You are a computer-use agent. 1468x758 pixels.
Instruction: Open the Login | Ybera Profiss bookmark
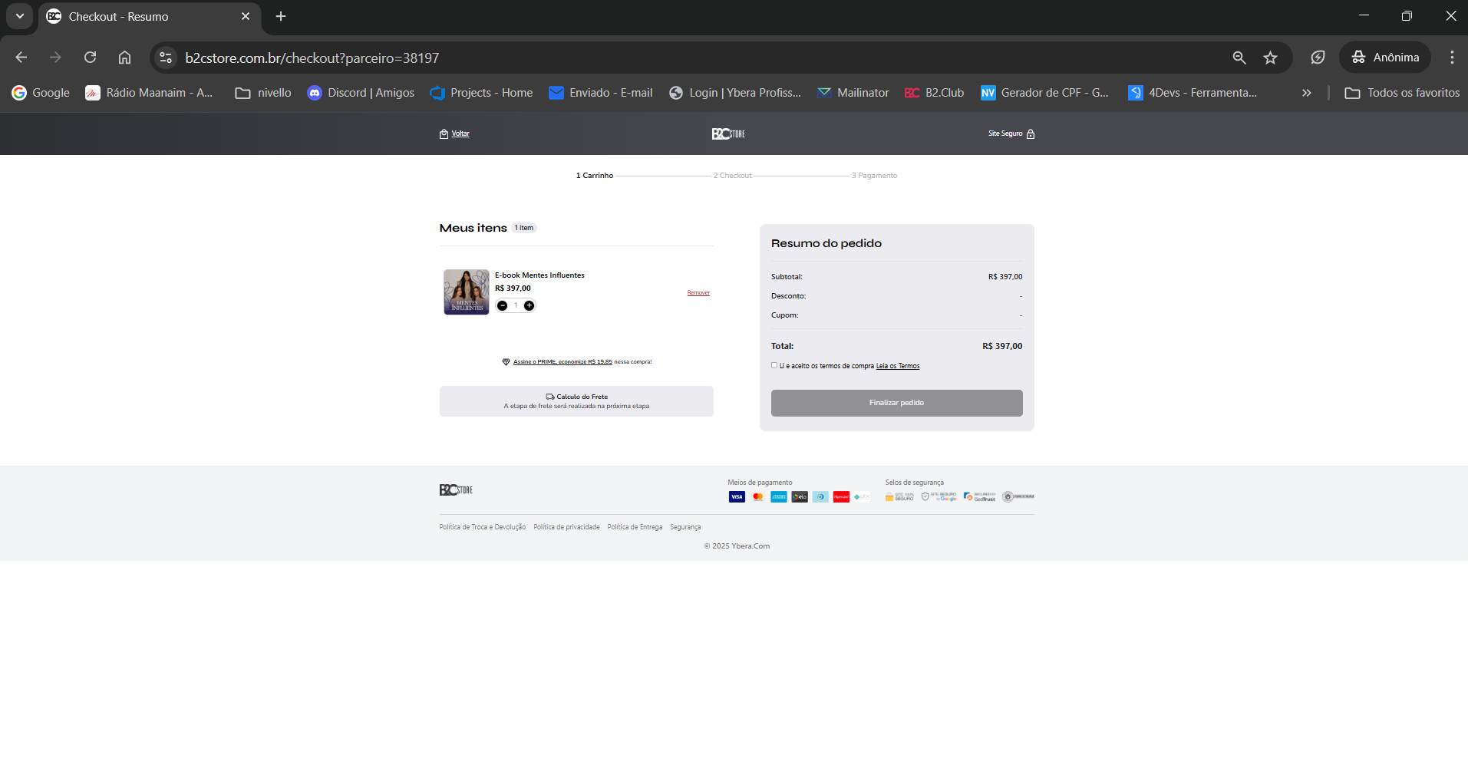click(735, 93)
